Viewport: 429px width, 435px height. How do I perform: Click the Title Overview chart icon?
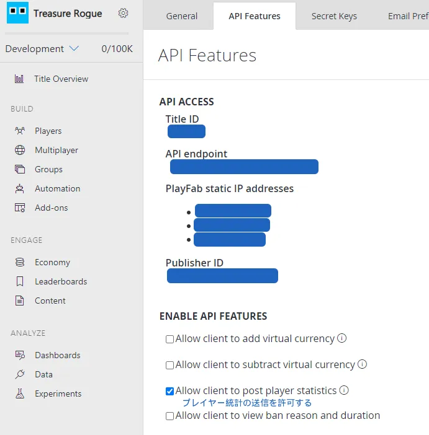click(20, 79)
